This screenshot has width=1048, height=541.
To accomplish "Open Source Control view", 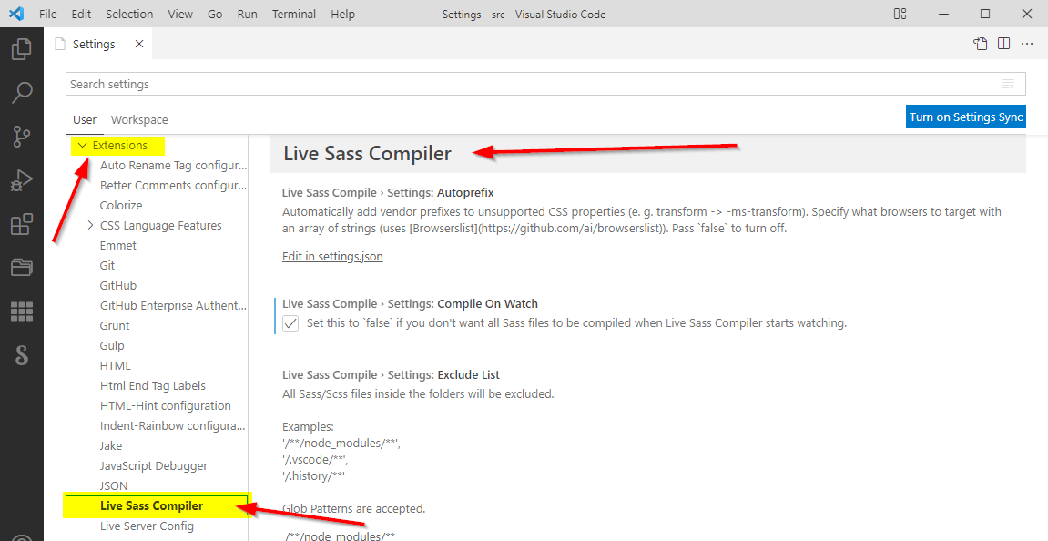I will coord(21,137).
